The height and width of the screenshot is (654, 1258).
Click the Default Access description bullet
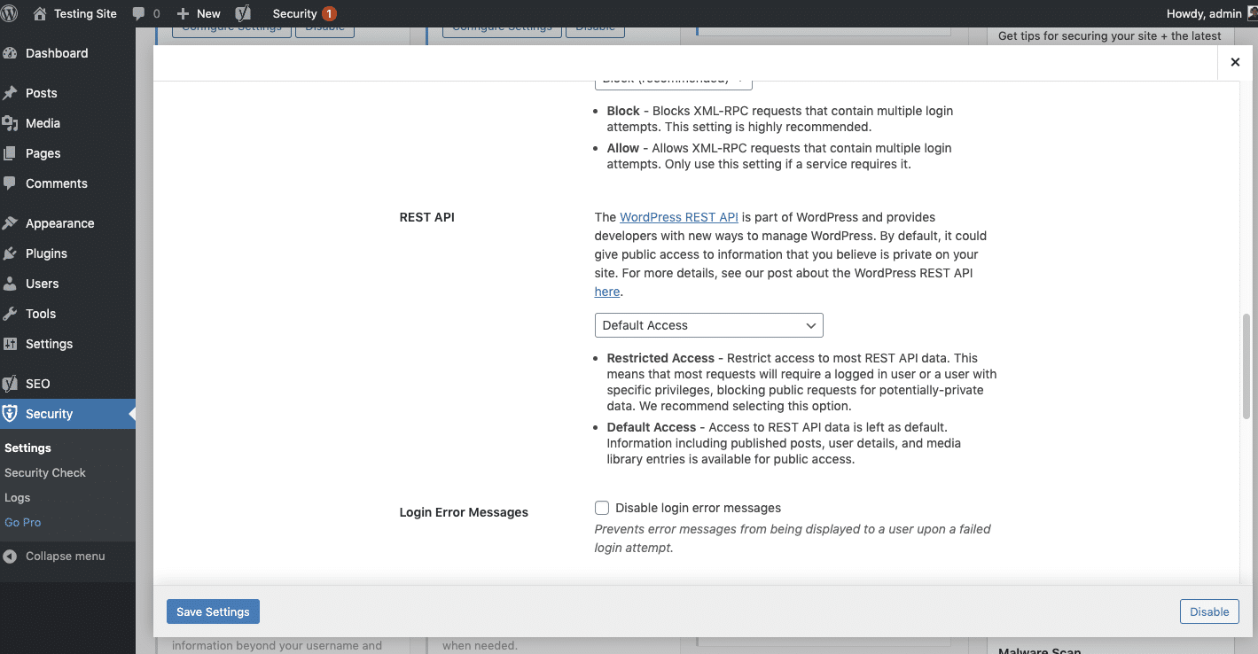[785, 443]
